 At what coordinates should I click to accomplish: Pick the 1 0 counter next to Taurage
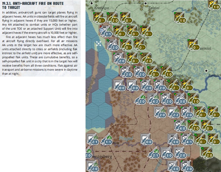coord(166,71)
